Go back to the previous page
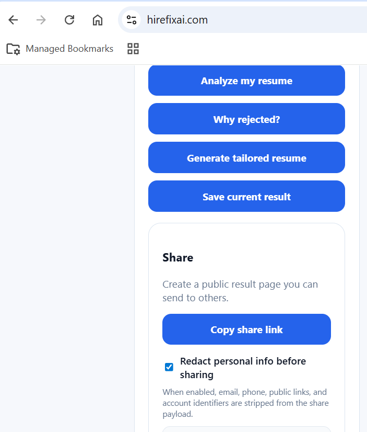 (13, 20)
